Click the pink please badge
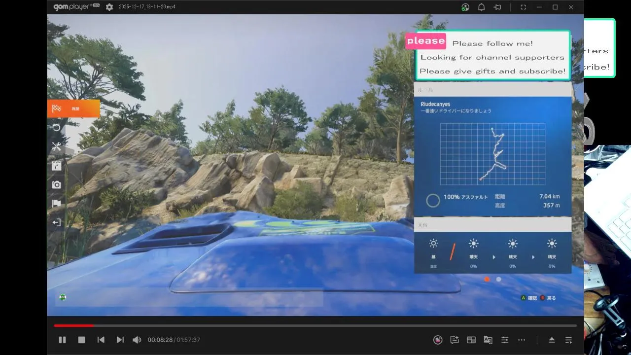The width and height of the screenshot is (631, 355). point(426,41)
